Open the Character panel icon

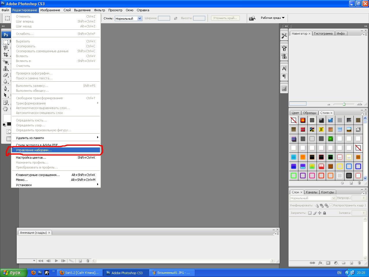(284, 69)
